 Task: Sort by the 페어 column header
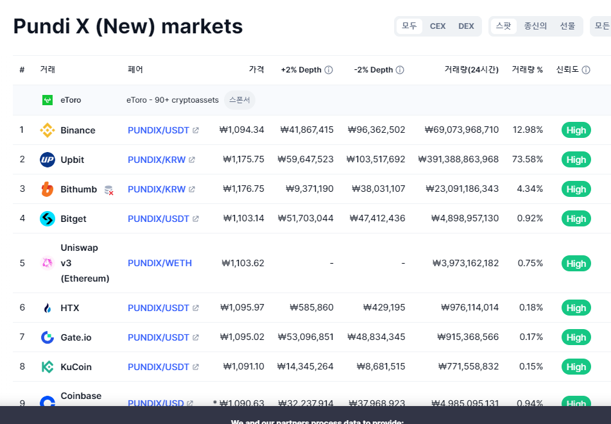135,70
